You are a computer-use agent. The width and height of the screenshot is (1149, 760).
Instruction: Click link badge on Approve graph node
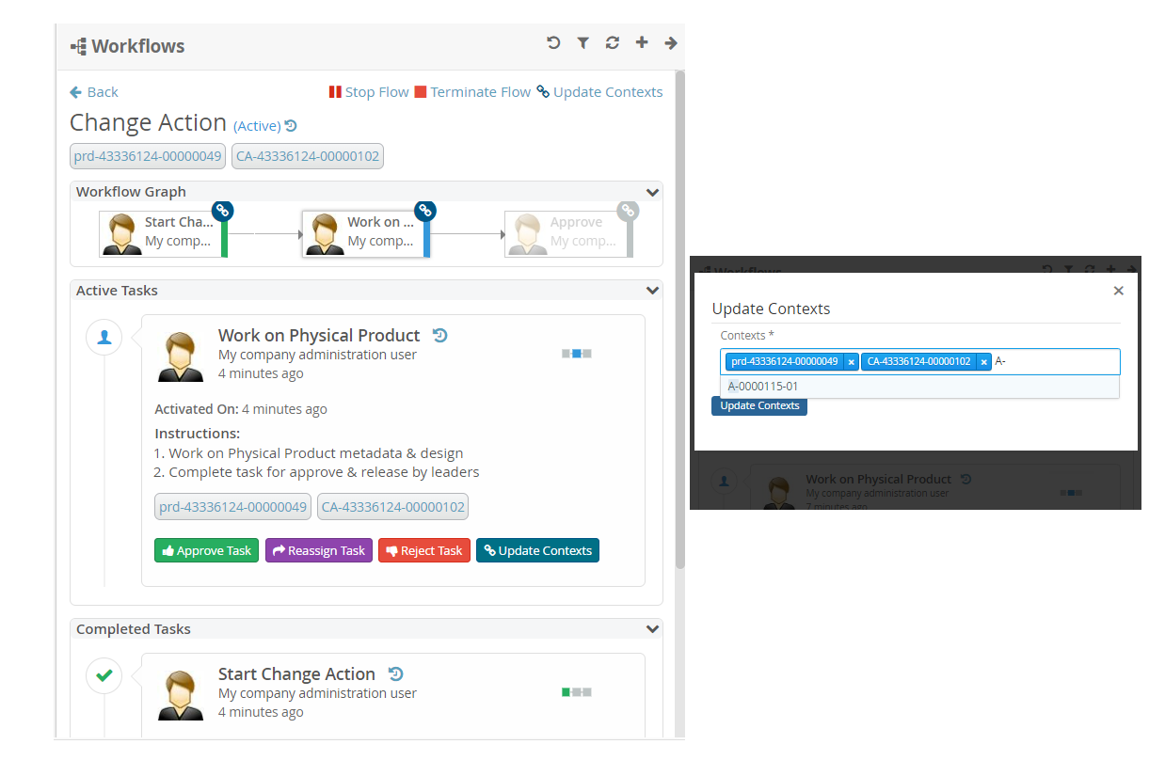pyautogui.click(x=628, y=211)
